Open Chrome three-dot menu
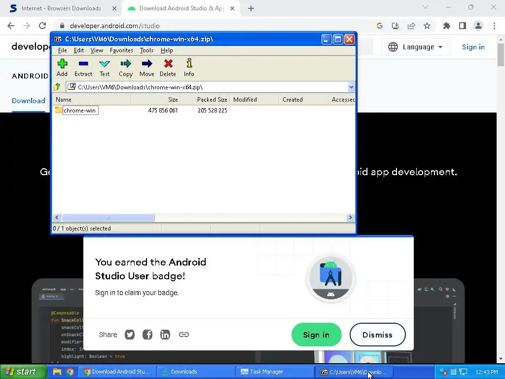Viewport: 505px width, 379px height. point(494,26)
